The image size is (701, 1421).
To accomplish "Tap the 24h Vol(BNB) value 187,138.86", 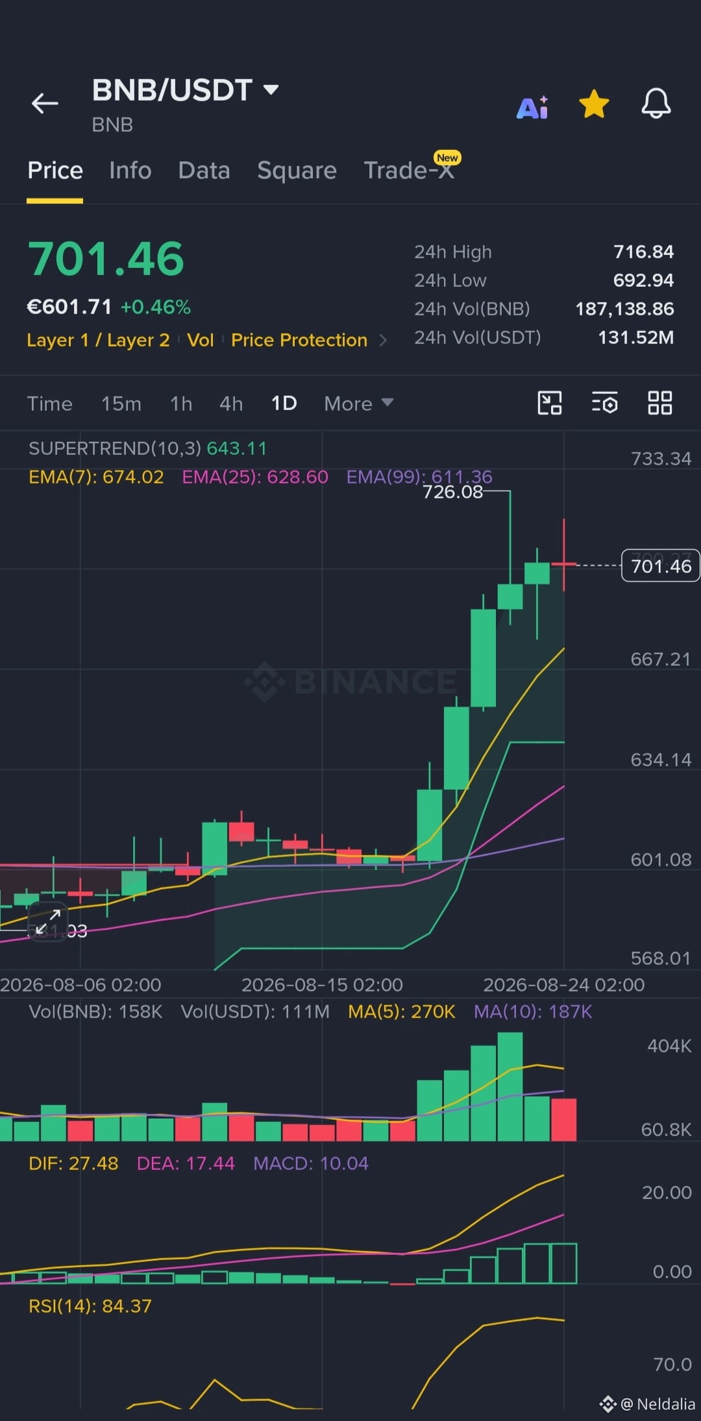I will (x=625, y=309).
